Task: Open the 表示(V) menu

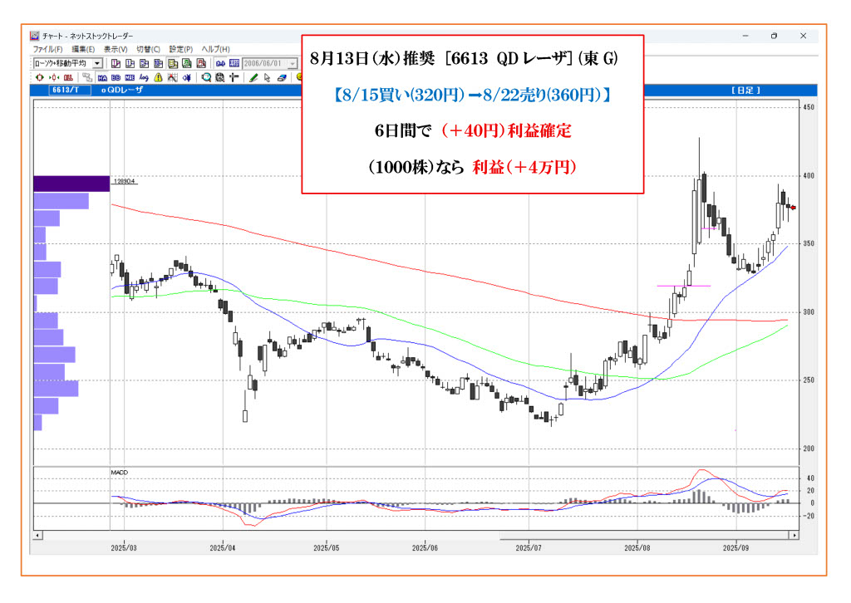Action: point(116,49)
